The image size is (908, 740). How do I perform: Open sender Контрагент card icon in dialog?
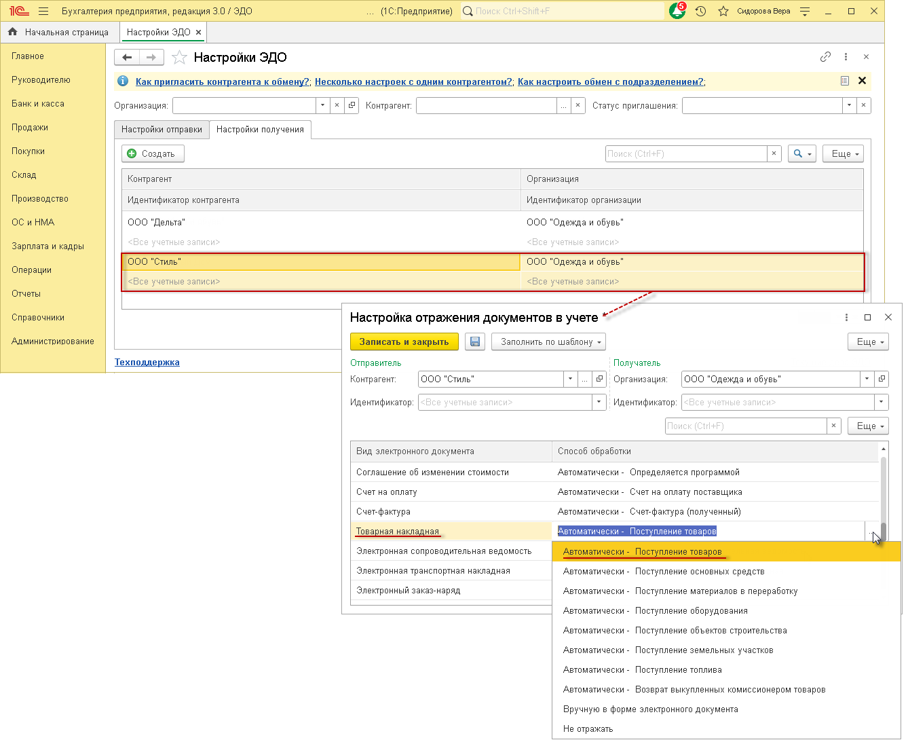pyautogui.click(x=599, y=379)
